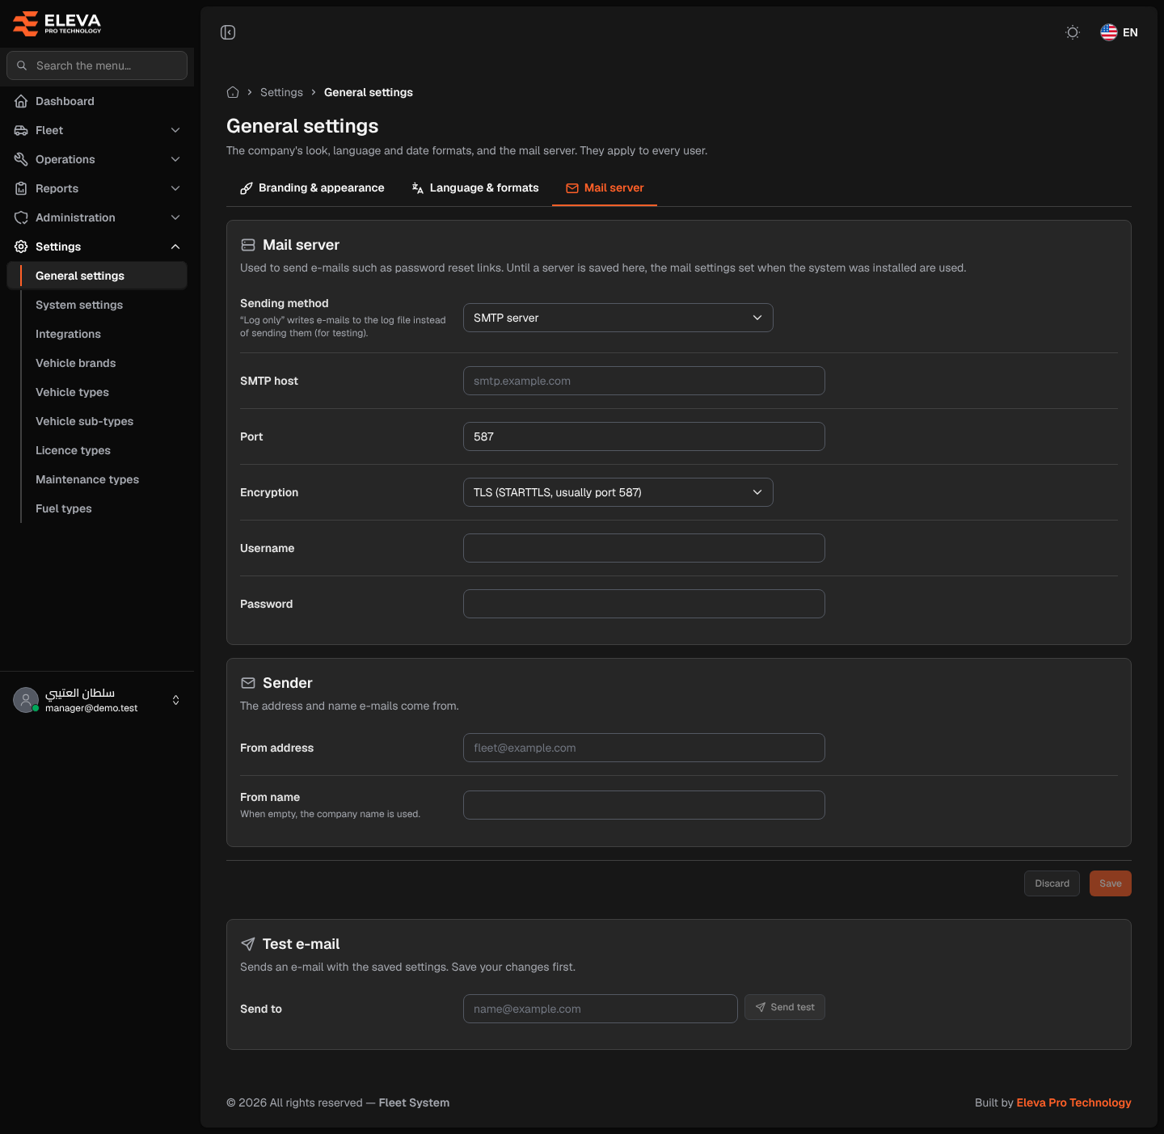Collapse the Settings menu chevron
This screenshot has height=1134, width=1164.
click(x=175, y=247)
